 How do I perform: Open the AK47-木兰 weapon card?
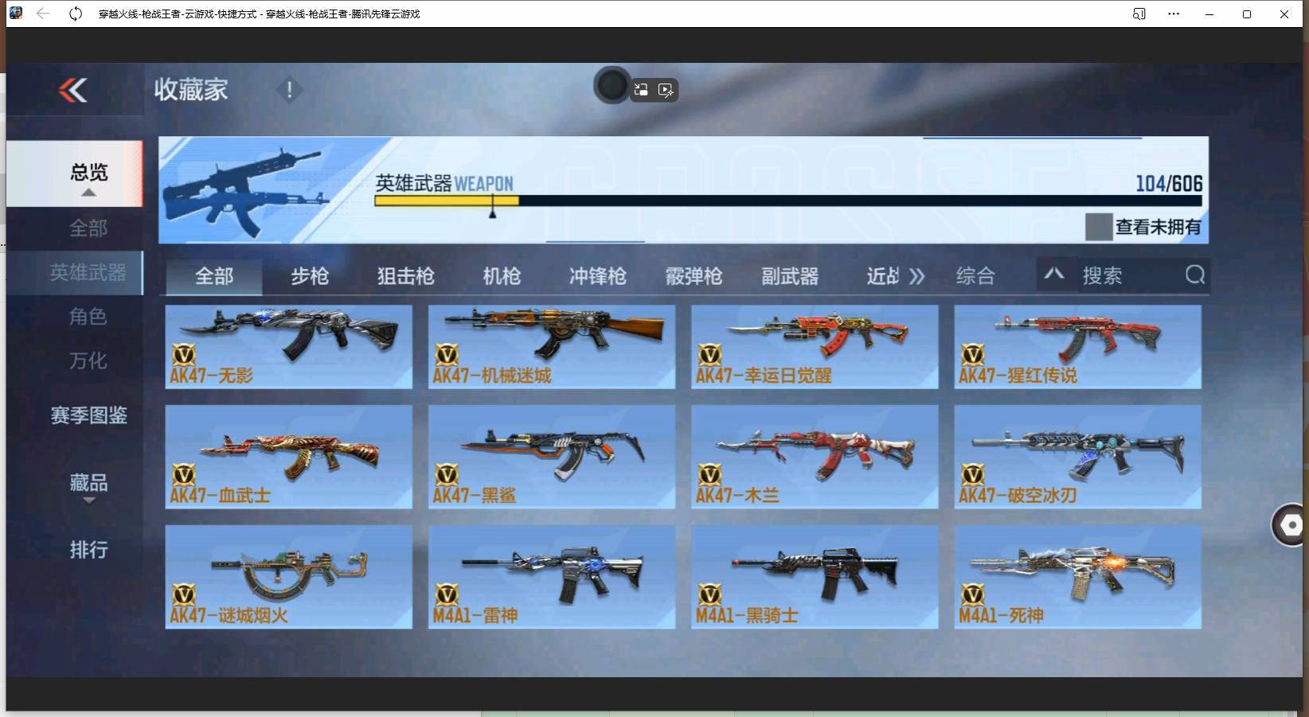pos(815,457)
